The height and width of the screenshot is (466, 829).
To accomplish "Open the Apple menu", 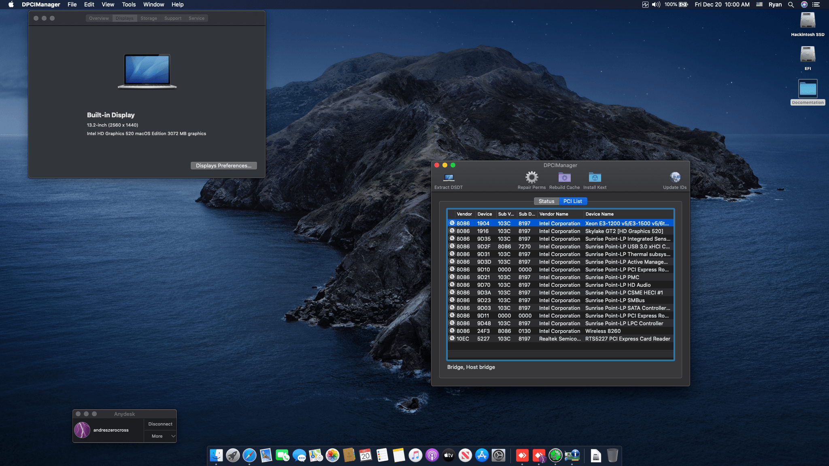I will [11, 4].
